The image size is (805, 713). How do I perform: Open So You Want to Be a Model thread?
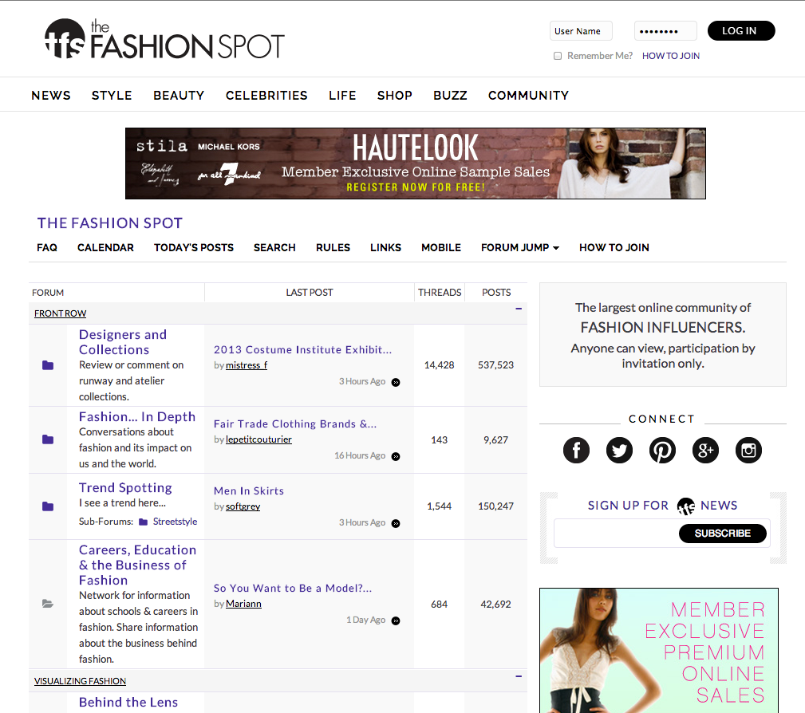click(293, 589)
